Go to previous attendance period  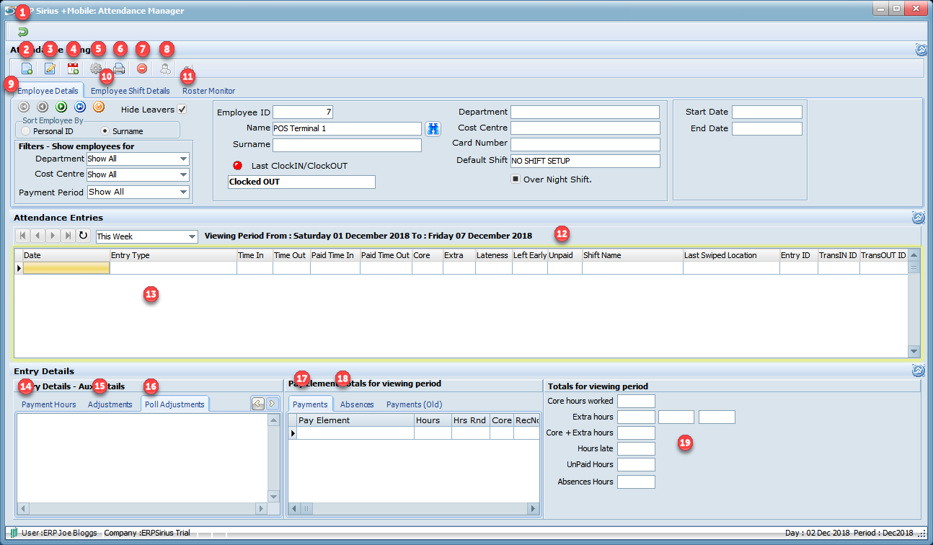tap(37, 236)
